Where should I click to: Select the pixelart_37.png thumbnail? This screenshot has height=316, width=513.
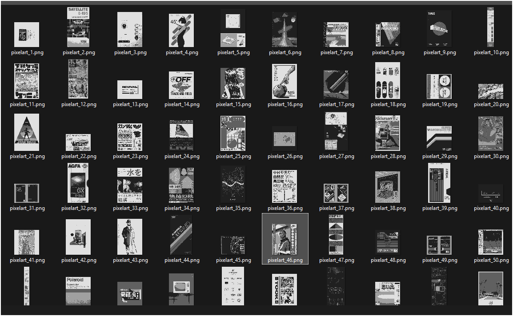336,193
